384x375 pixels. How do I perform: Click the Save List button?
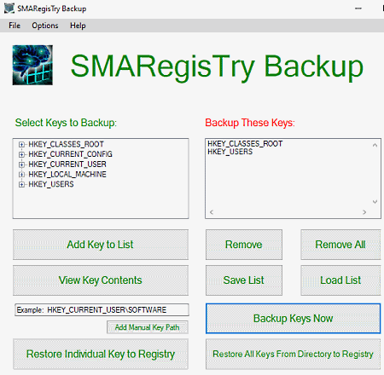(244, 280)
